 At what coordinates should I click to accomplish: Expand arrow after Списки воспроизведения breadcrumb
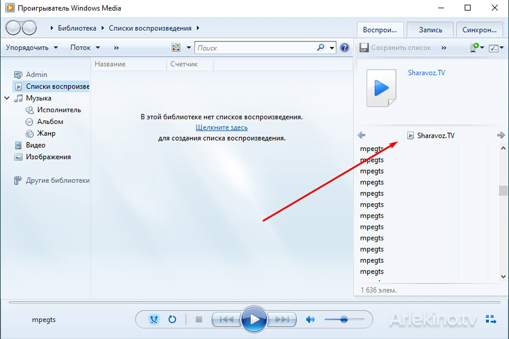tap(197, 28)
